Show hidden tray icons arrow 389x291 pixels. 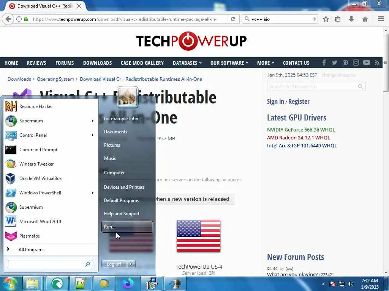click(323, 284)
